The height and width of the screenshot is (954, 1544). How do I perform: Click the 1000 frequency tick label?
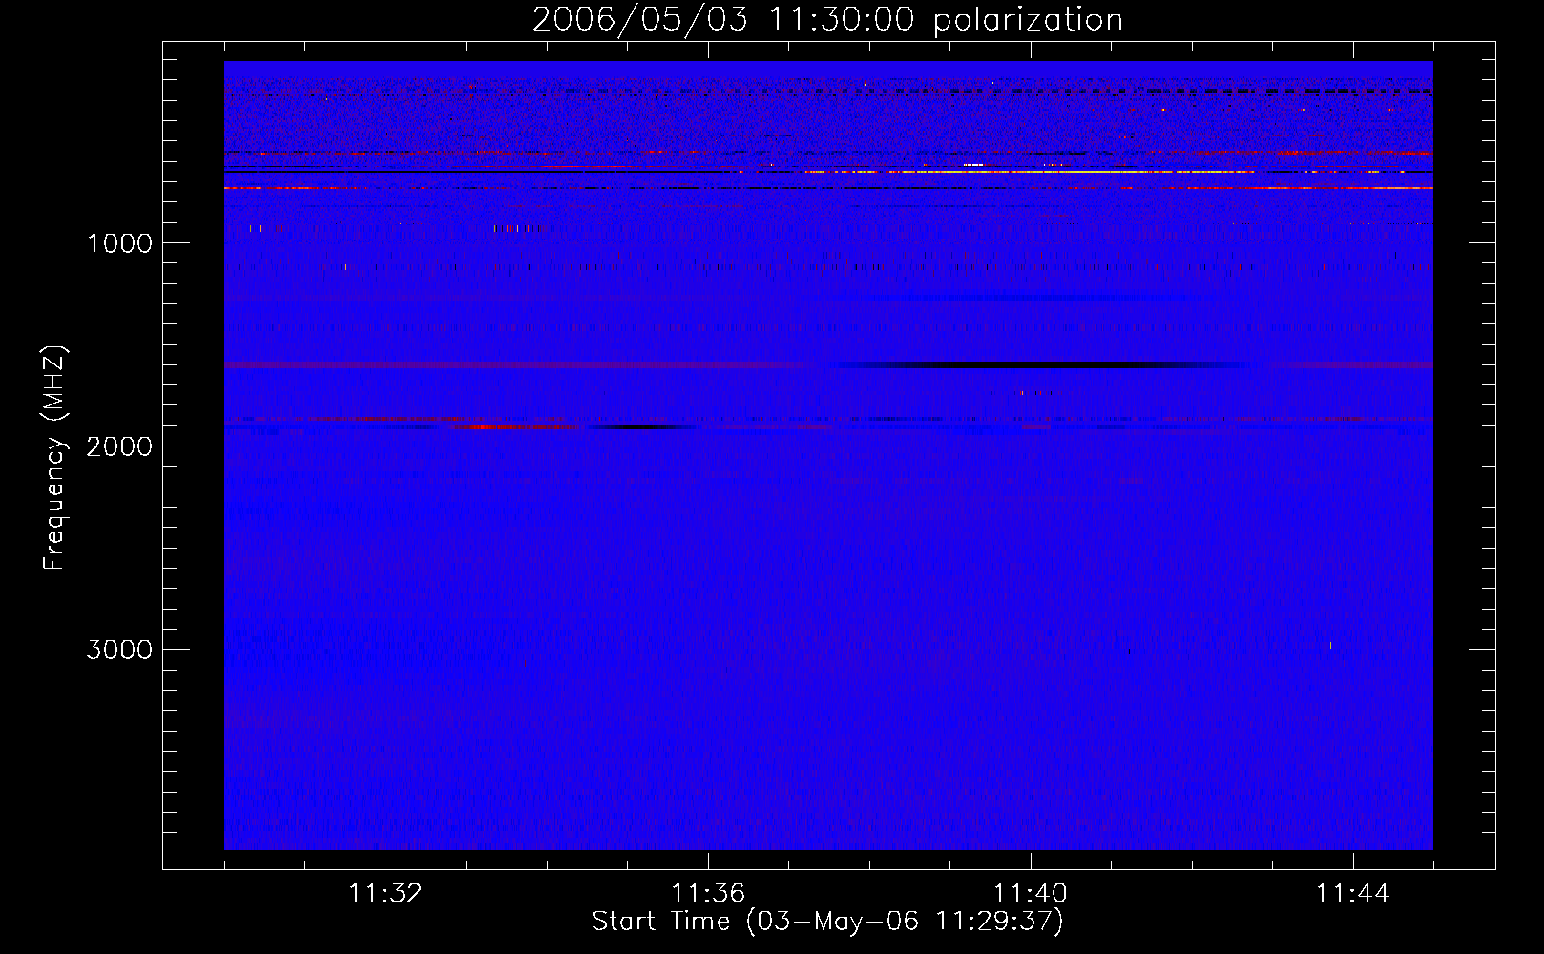(119, 243)
